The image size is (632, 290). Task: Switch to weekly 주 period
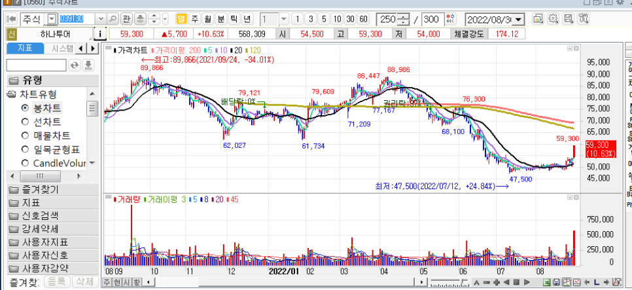195,18
